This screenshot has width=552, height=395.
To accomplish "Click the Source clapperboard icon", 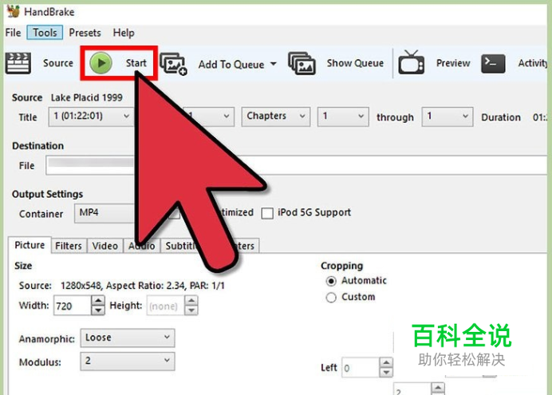I will point(18,63).
